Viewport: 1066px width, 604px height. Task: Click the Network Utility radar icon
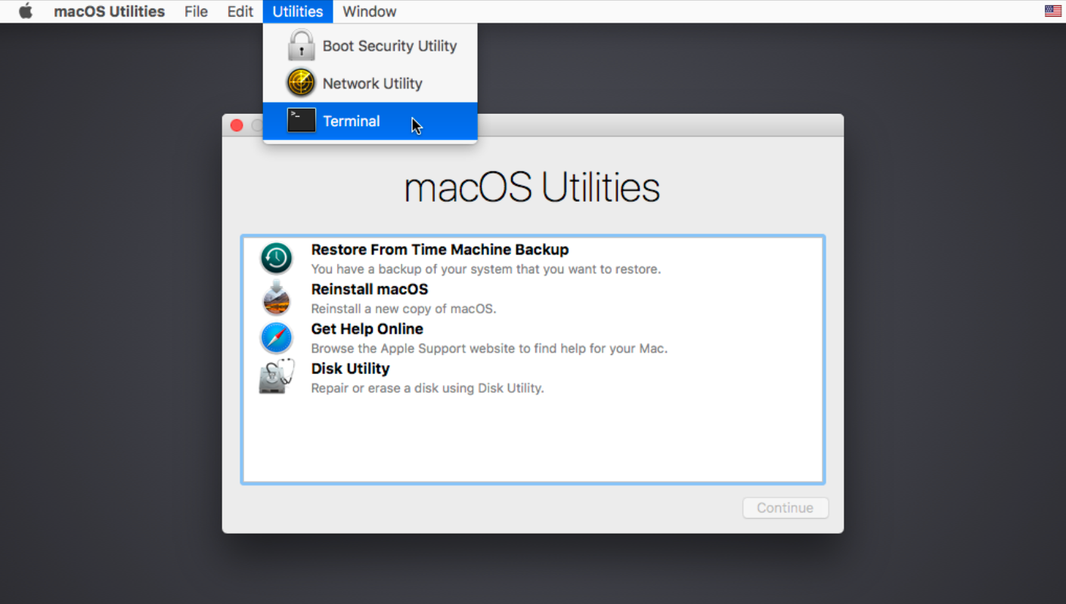coord(301,83)
